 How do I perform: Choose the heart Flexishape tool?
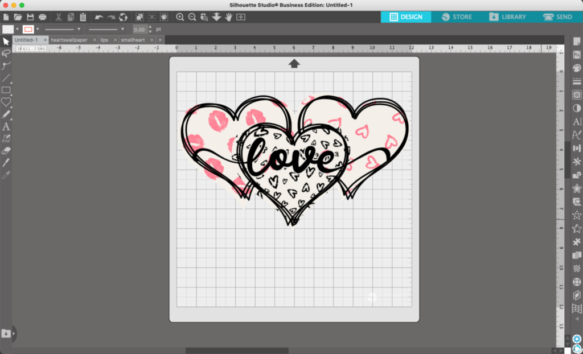coord(6,102)
